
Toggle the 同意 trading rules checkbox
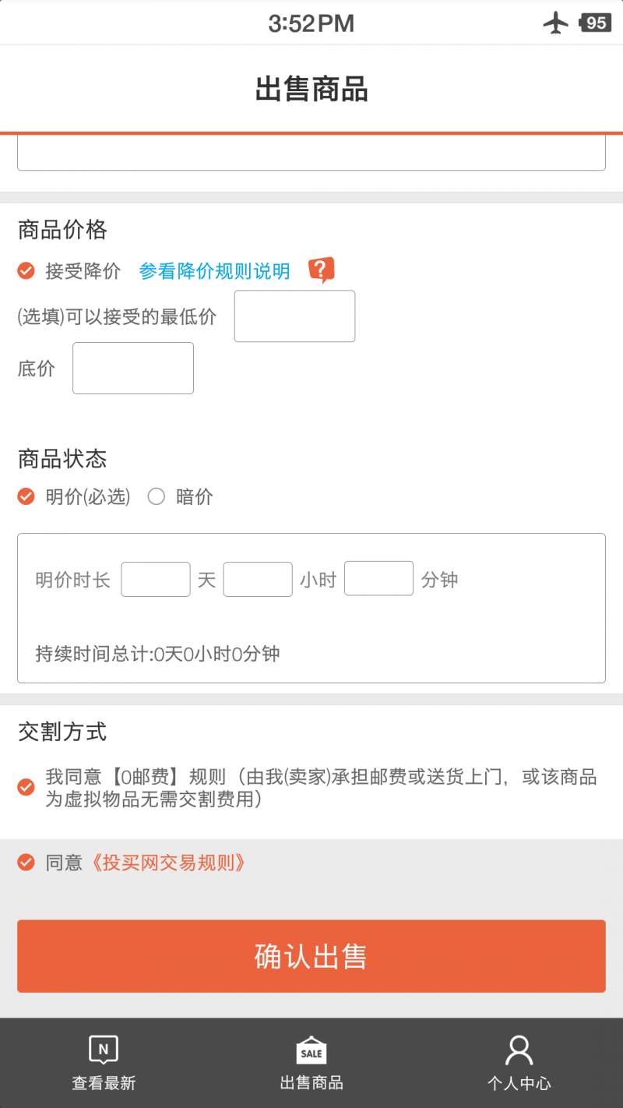point(26,863)
